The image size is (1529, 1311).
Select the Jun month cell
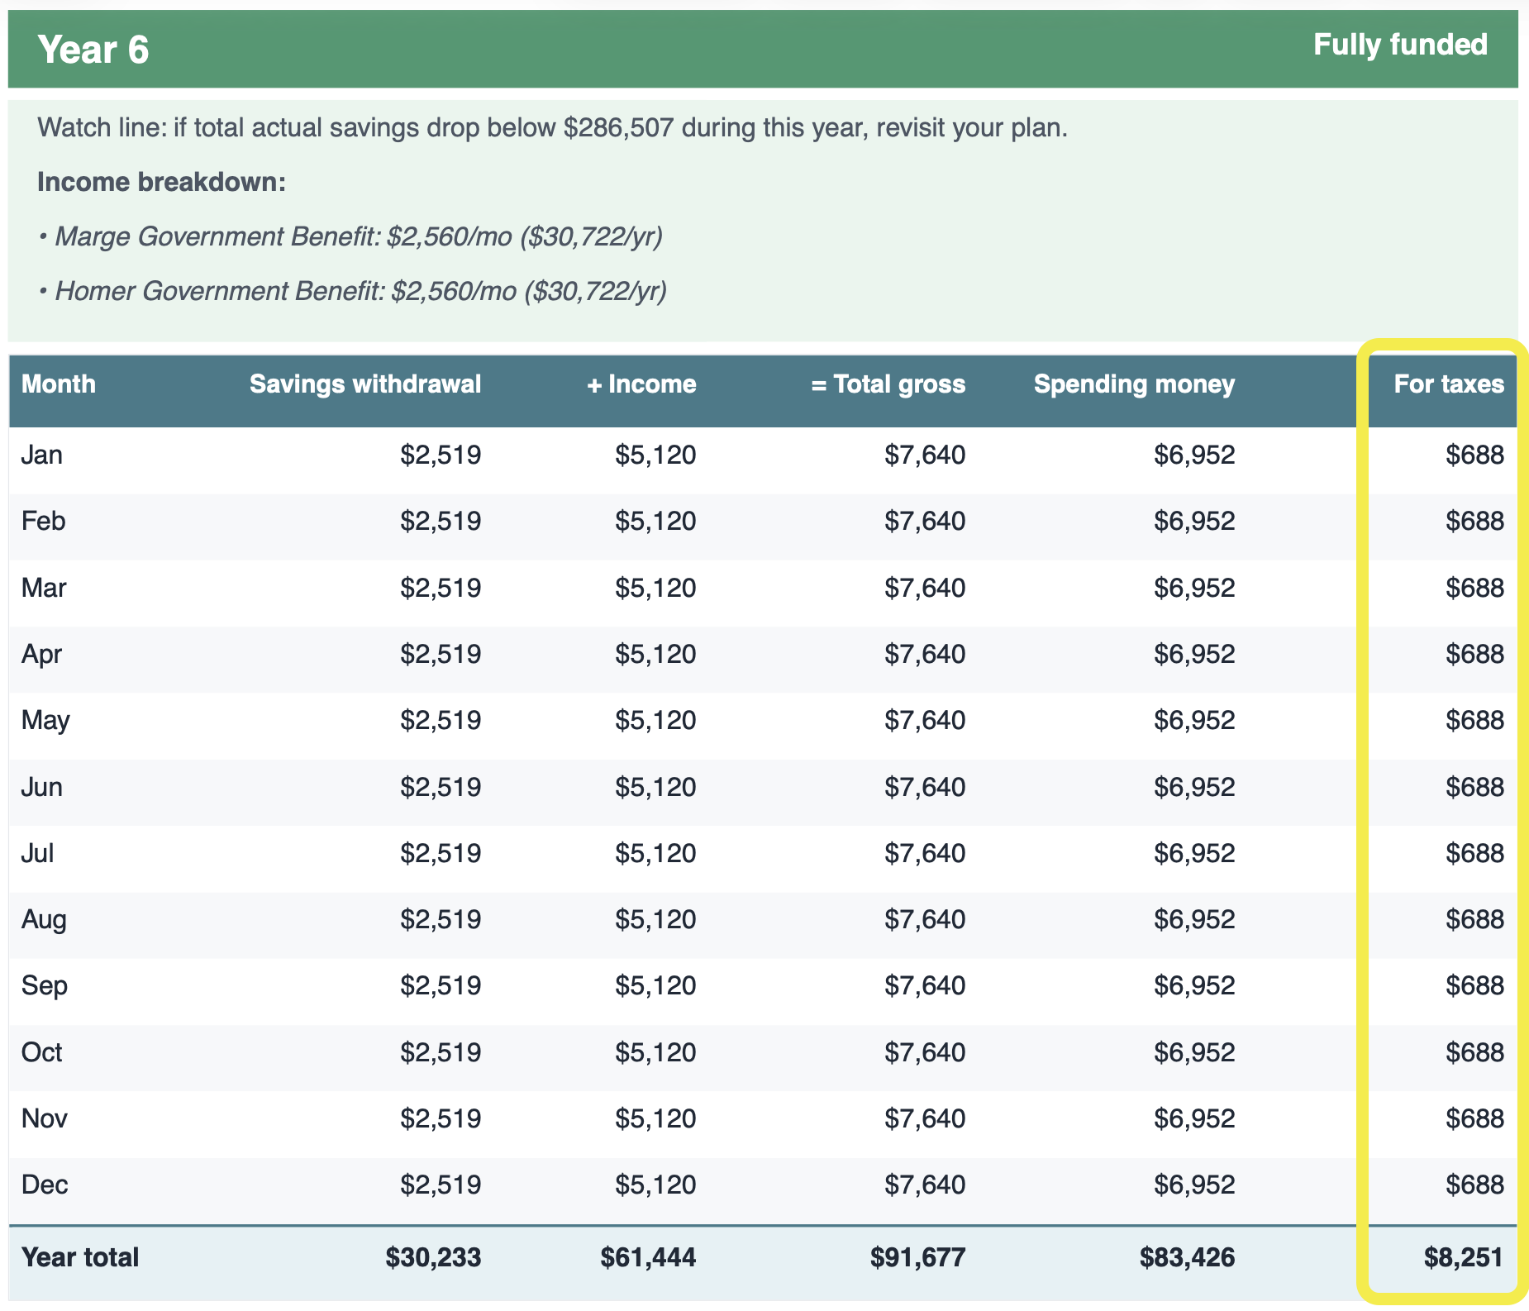coord(42,787)
